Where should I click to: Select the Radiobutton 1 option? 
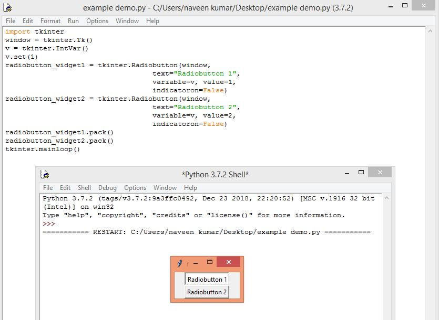(x=207, y=279)
